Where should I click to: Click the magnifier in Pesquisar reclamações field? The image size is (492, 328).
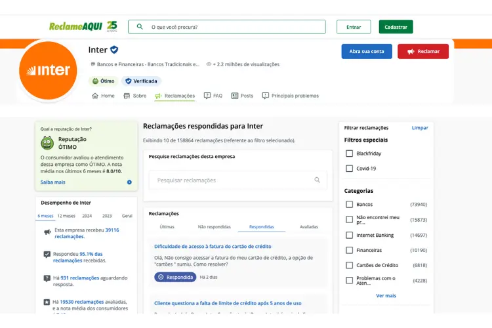318,180
